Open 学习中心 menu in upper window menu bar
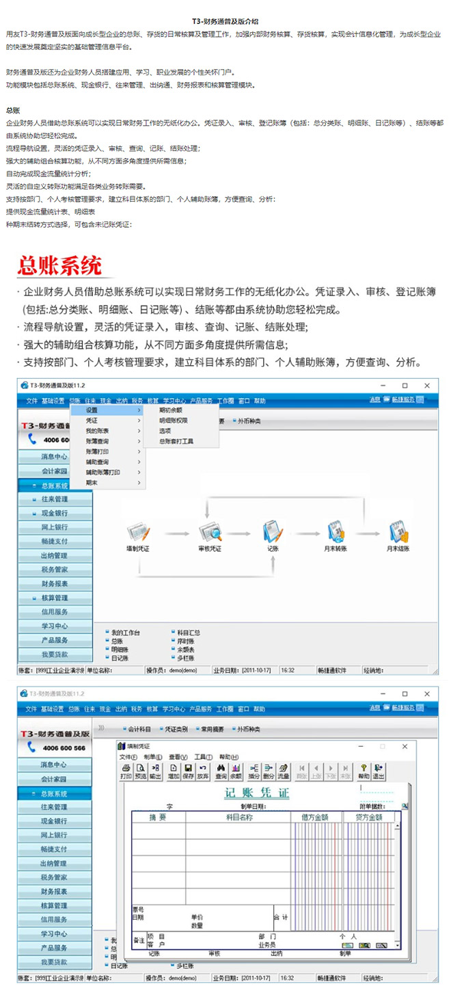 click(174, 401)
